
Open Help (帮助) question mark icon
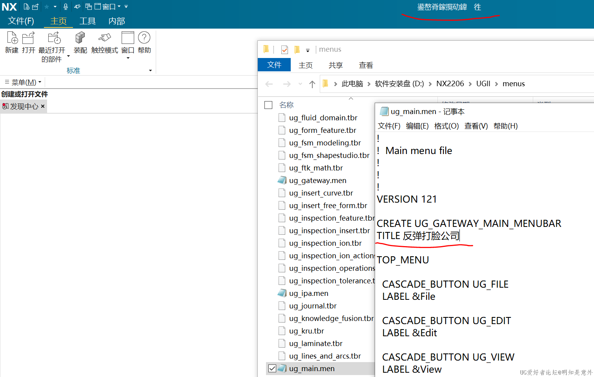click(144, 38)
